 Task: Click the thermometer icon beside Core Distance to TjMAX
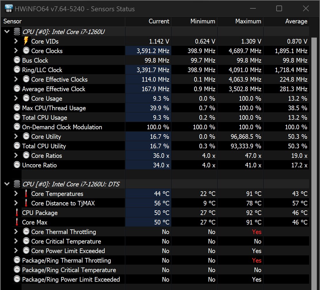(x=26, y=203)
